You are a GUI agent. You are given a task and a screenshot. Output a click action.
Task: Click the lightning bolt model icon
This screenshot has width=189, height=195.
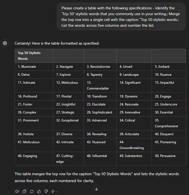click(x=53, y=191)
